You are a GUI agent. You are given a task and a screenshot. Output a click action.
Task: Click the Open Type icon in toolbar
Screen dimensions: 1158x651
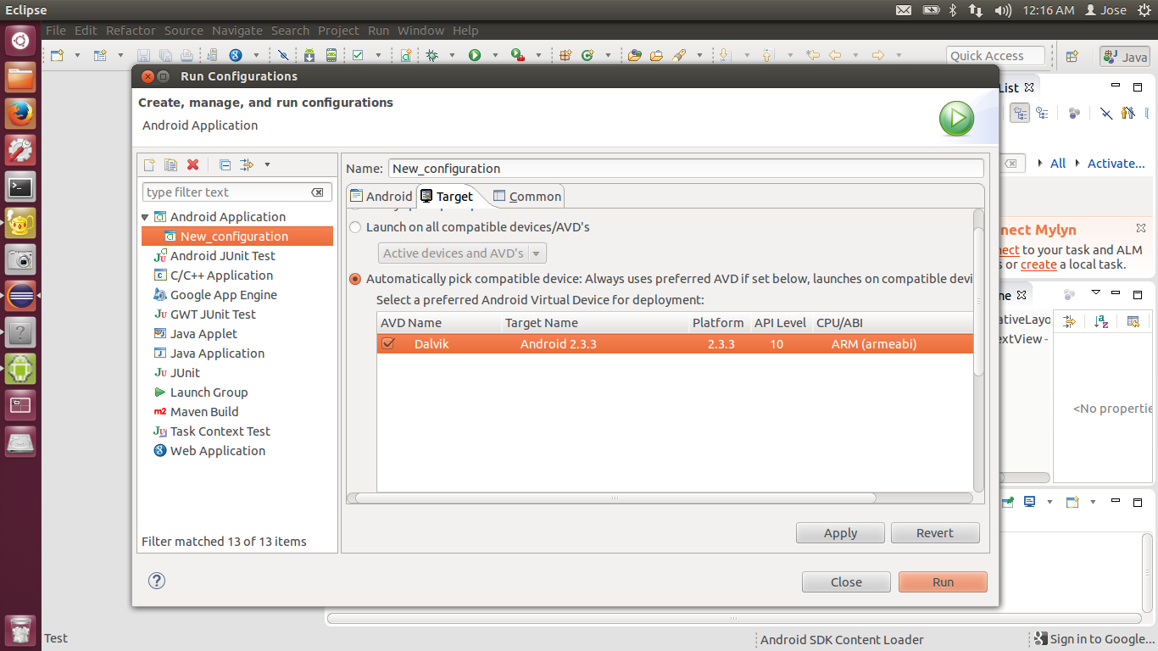pyautogui.click(x=635, y=55)
